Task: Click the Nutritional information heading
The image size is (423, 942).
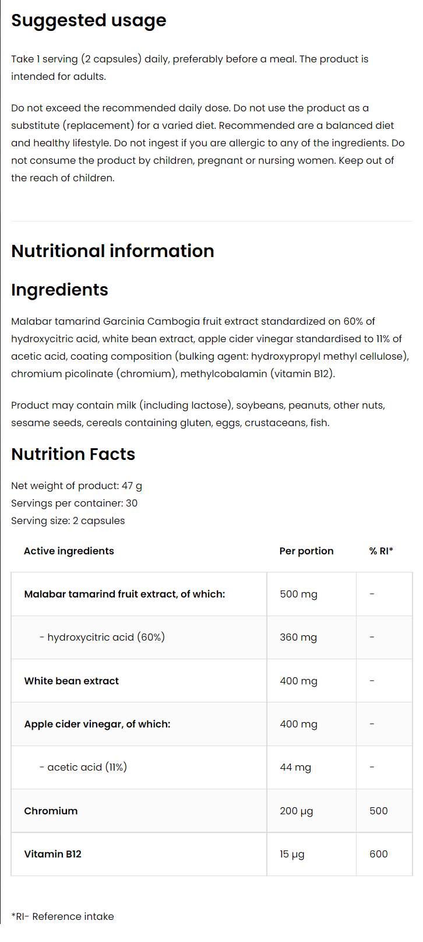Action: pos(112,251)
